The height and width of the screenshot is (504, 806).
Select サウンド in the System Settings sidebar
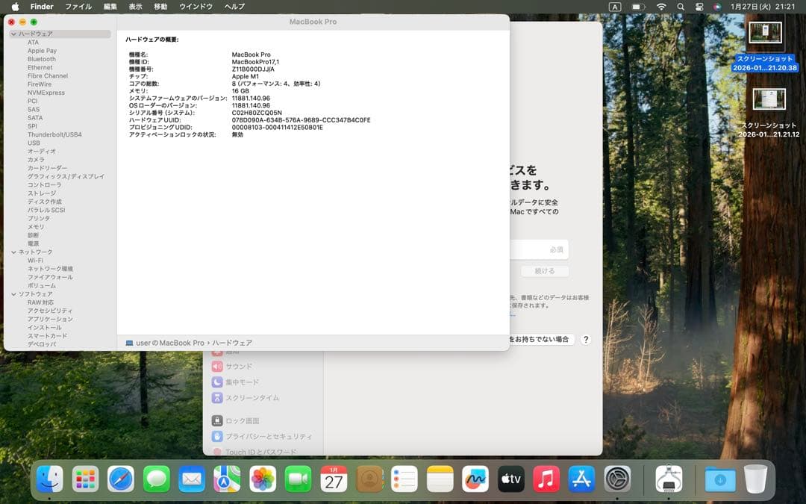239,366
